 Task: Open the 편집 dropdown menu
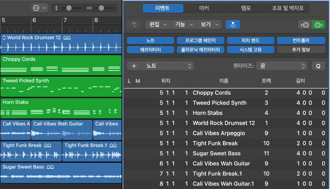tap(158, 25)
